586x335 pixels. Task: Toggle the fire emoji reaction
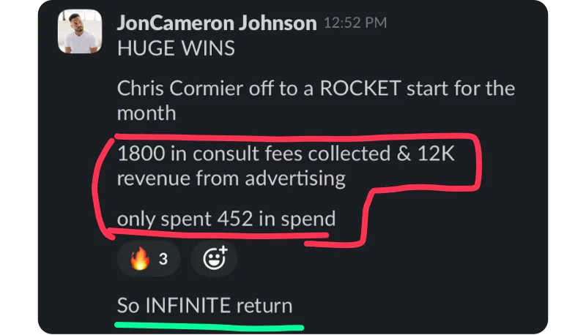(x=139, y=260)
